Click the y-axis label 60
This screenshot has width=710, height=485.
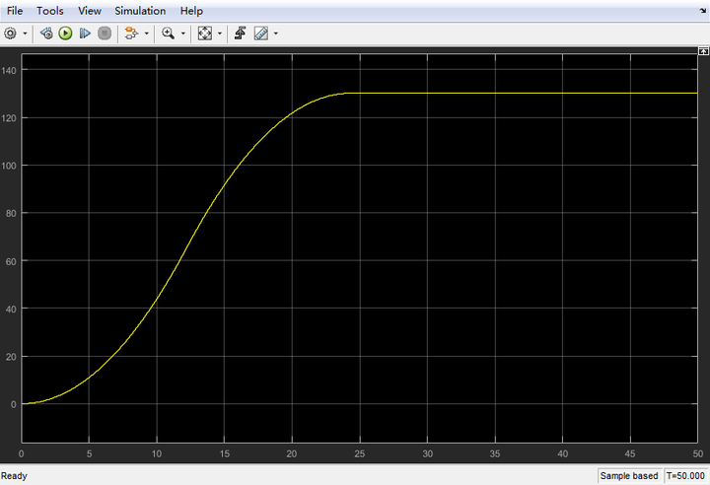[x=11, y=261]
